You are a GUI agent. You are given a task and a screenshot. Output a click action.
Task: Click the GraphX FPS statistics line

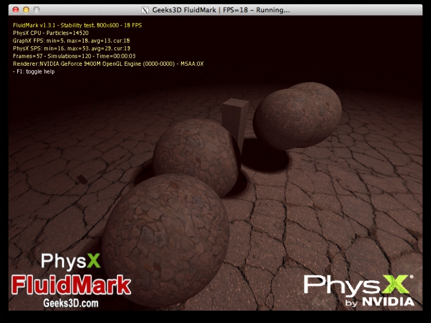point(71,40)
